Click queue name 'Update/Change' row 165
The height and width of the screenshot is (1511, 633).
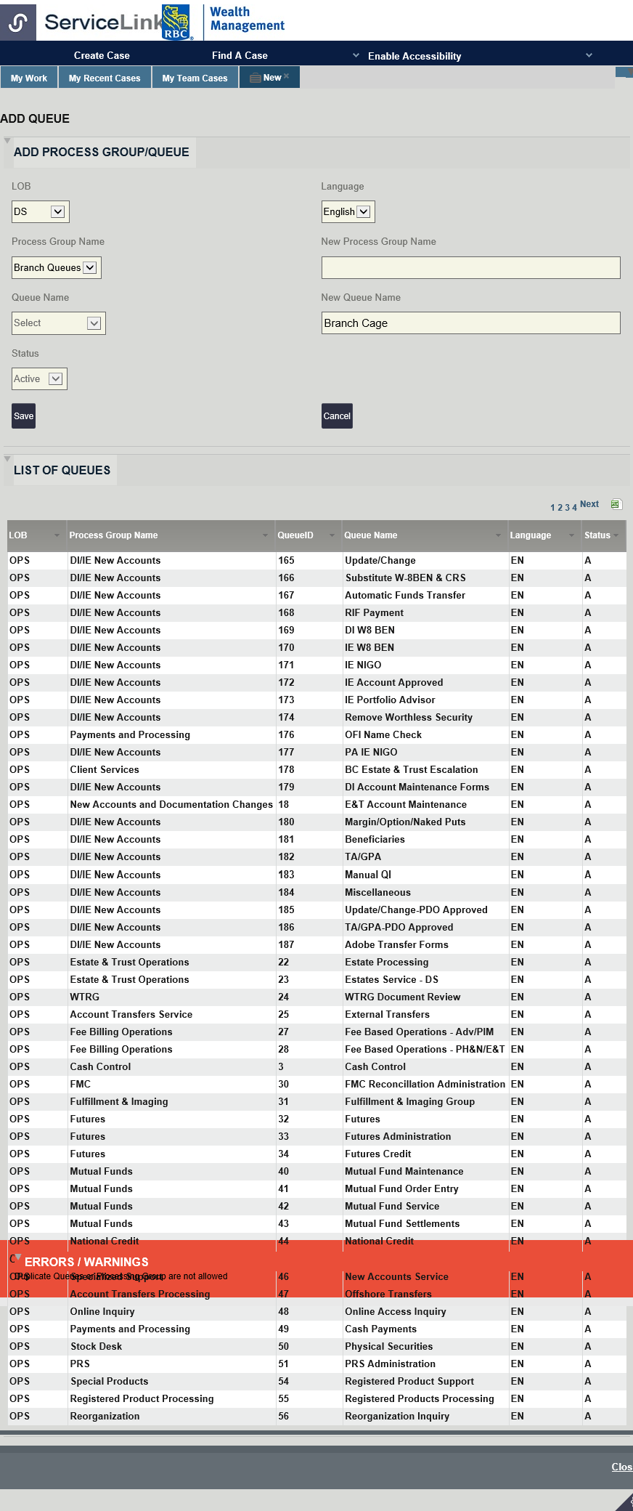pyautogui.click(x=380, y=561)
